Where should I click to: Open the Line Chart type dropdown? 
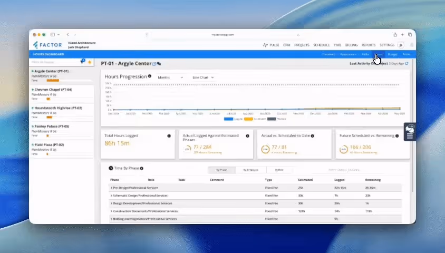click(203, 77)
